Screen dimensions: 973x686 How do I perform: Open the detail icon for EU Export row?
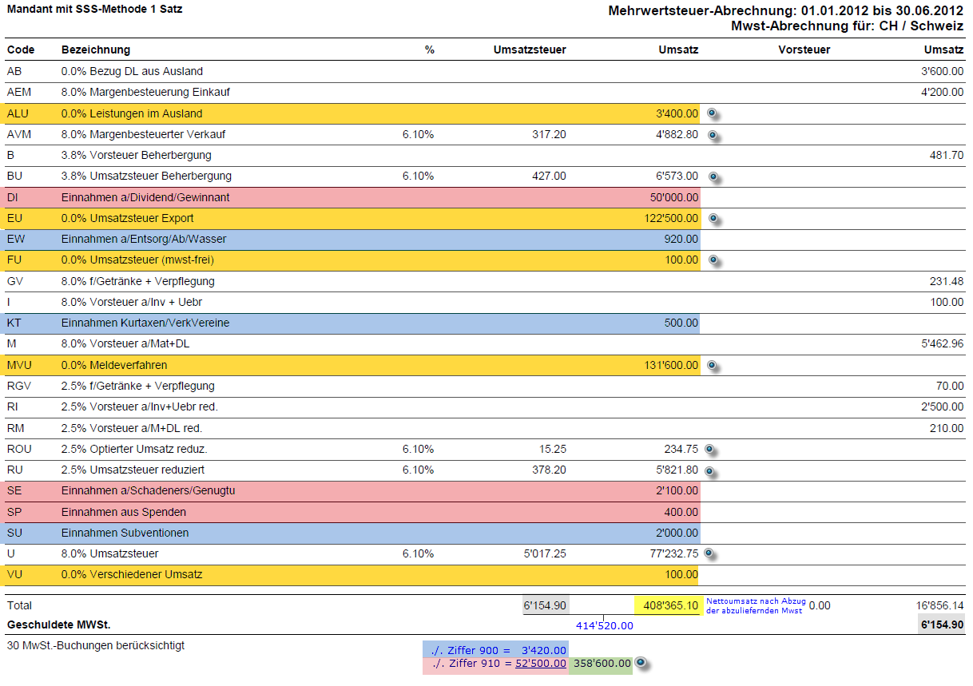click(x=710, y=218)
